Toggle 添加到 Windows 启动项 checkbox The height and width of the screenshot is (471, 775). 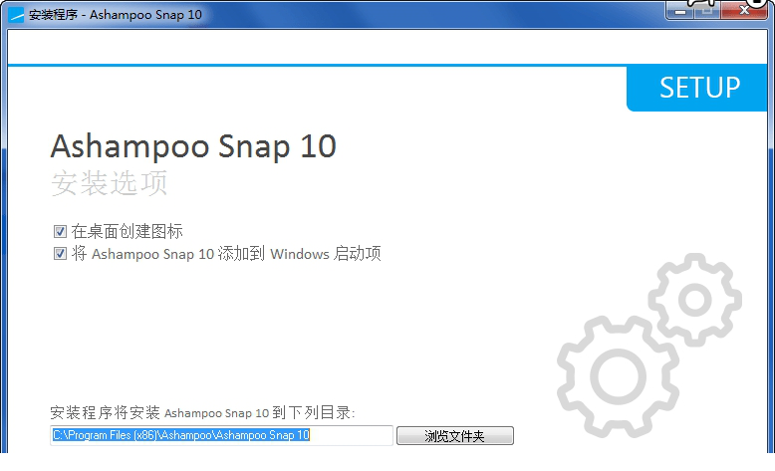[60, 254]
